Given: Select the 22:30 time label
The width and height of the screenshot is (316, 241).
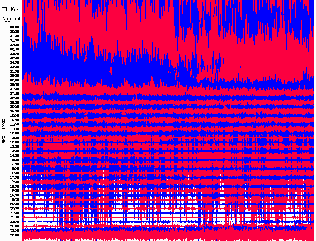Looking at the screenshot, I should point(15,226).
